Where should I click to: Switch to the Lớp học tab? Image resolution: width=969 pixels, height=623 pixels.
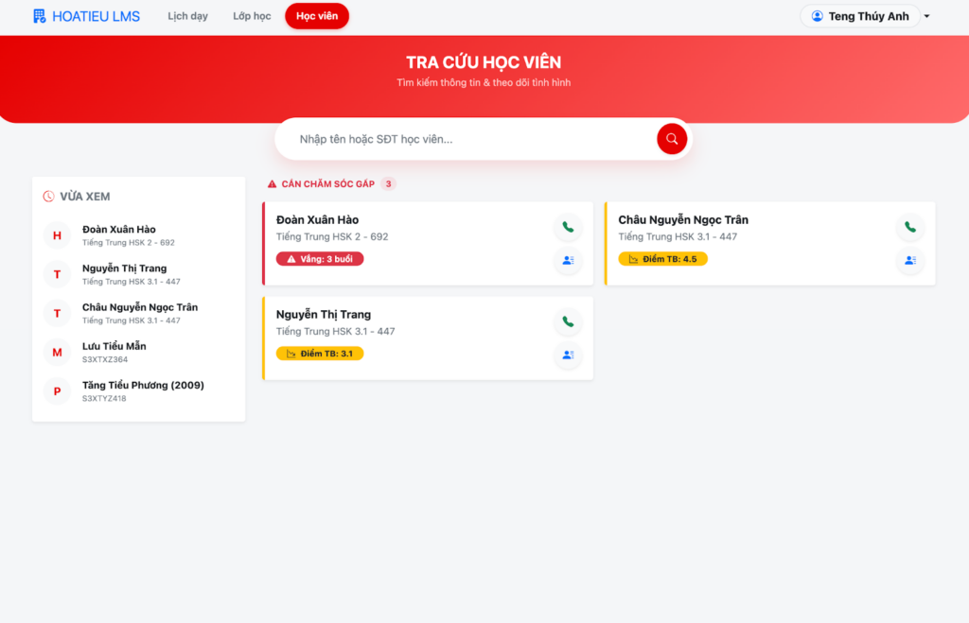click(252, 16)
